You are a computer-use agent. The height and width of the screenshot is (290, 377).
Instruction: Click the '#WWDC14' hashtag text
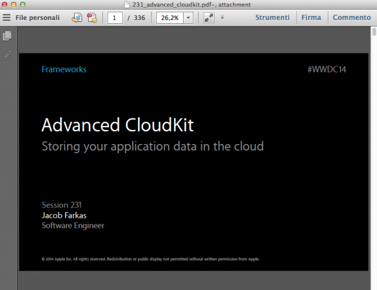coord(327,69)
